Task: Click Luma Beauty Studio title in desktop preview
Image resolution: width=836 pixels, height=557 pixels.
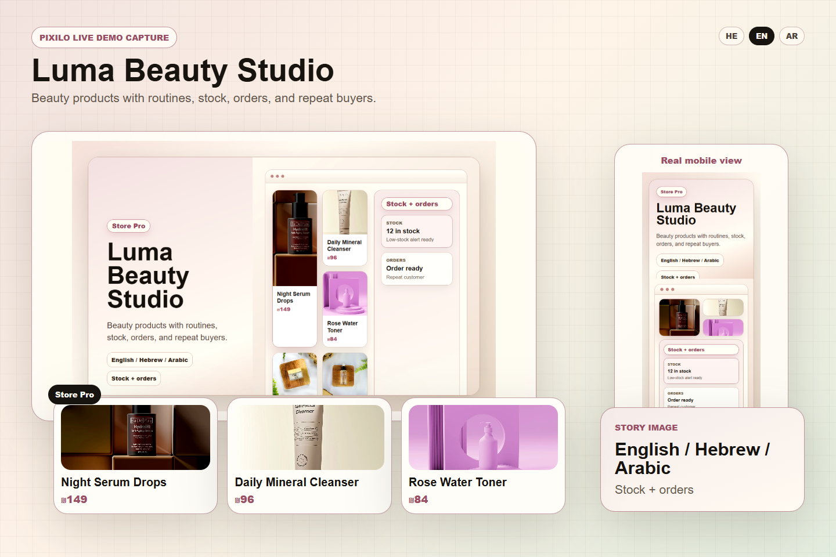Action: [148, 276]
